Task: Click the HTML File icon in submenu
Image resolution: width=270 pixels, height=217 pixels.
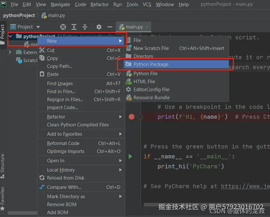Action: pos(129,82)
